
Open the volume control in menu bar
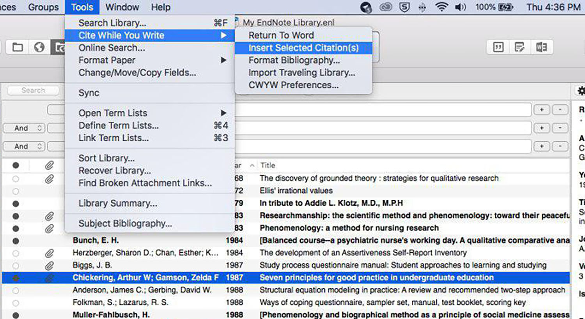click(461, 7)
